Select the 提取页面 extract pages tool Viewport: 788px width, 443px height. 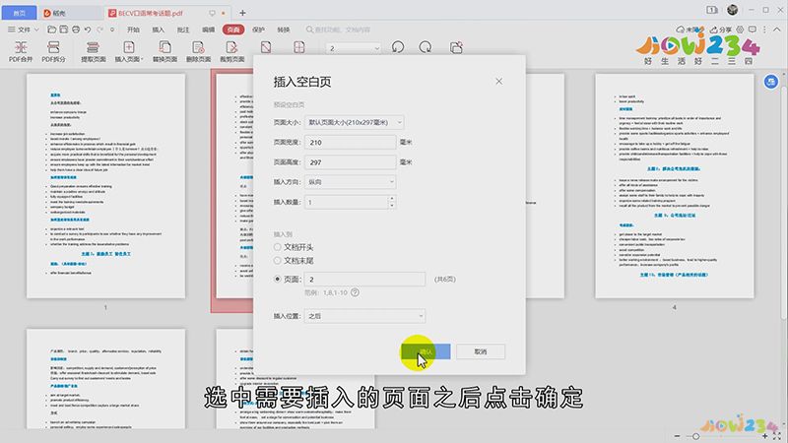tap(93, 52)
